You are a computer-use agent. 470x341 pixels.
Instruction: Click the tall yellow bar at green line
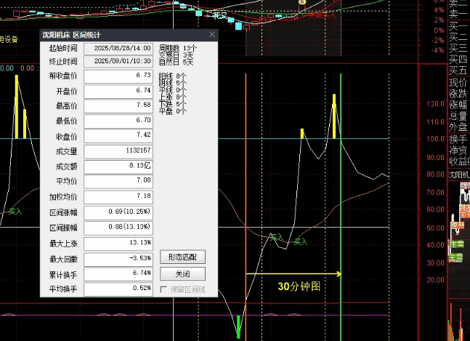334,116
